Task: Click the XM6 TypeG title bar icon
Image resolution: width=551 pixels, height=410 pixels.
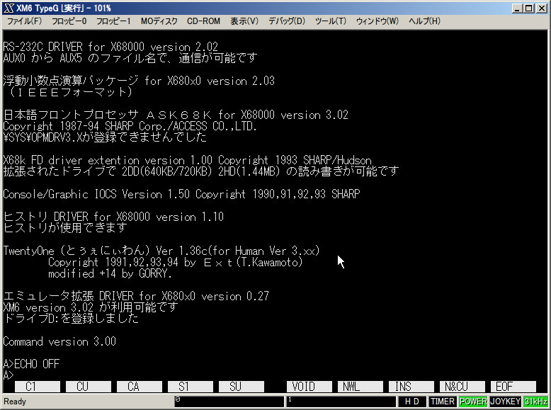Action: (8, 8)
